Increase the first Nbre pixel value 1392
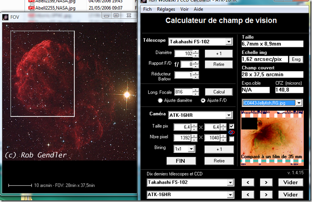This screenshot has width=312, height=202. coord(194,136)
